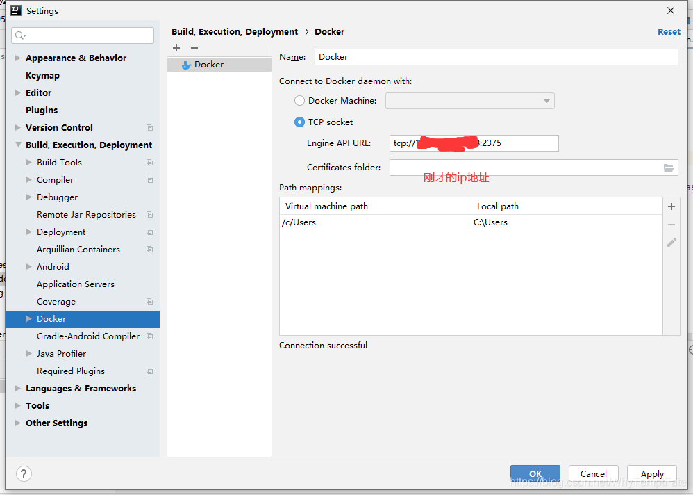Click project-level icon next to Coverage

pyautogui.click(x=150, y=302)
